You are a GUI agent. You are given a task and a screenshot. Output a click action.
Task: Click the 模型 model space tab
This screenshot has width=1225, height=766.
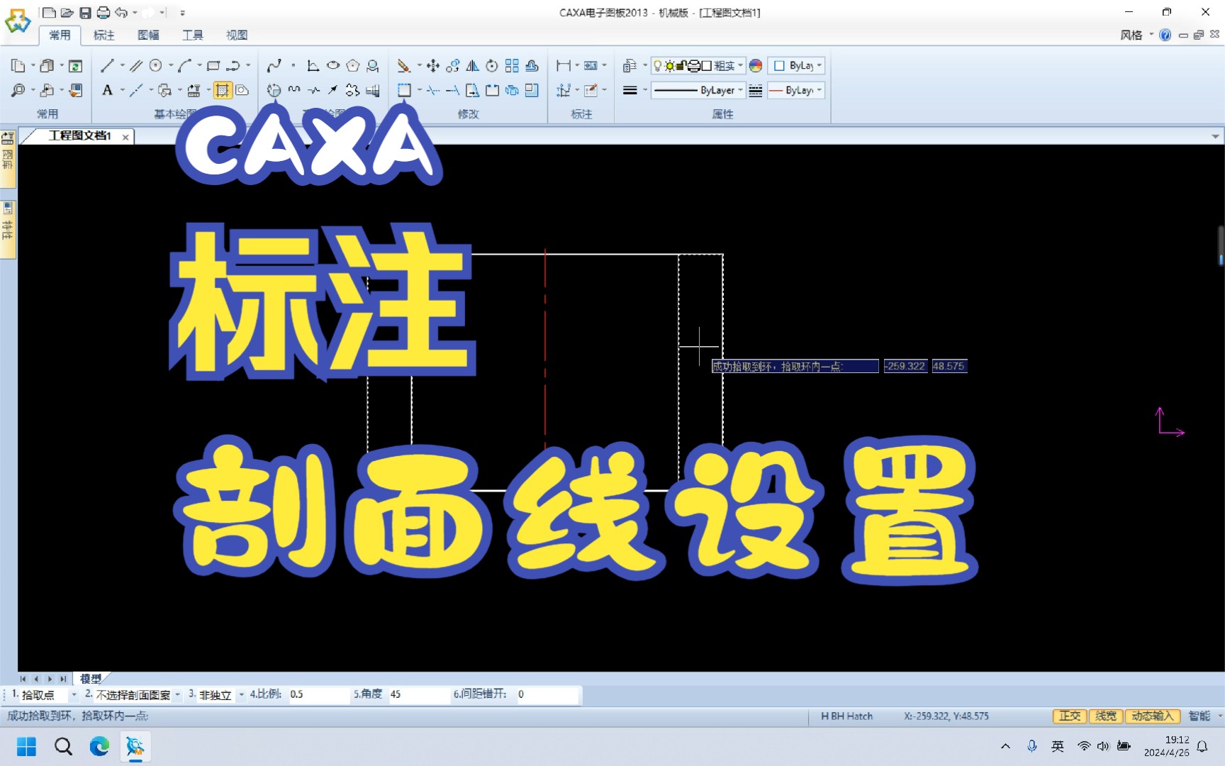pyautogui.click(x=91, y=679)
